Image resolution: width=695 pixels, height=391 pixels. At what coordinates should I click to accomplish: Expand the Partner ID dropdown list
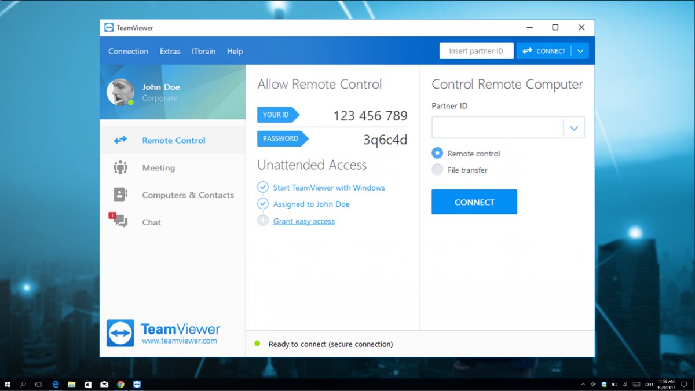pos(575,127)
